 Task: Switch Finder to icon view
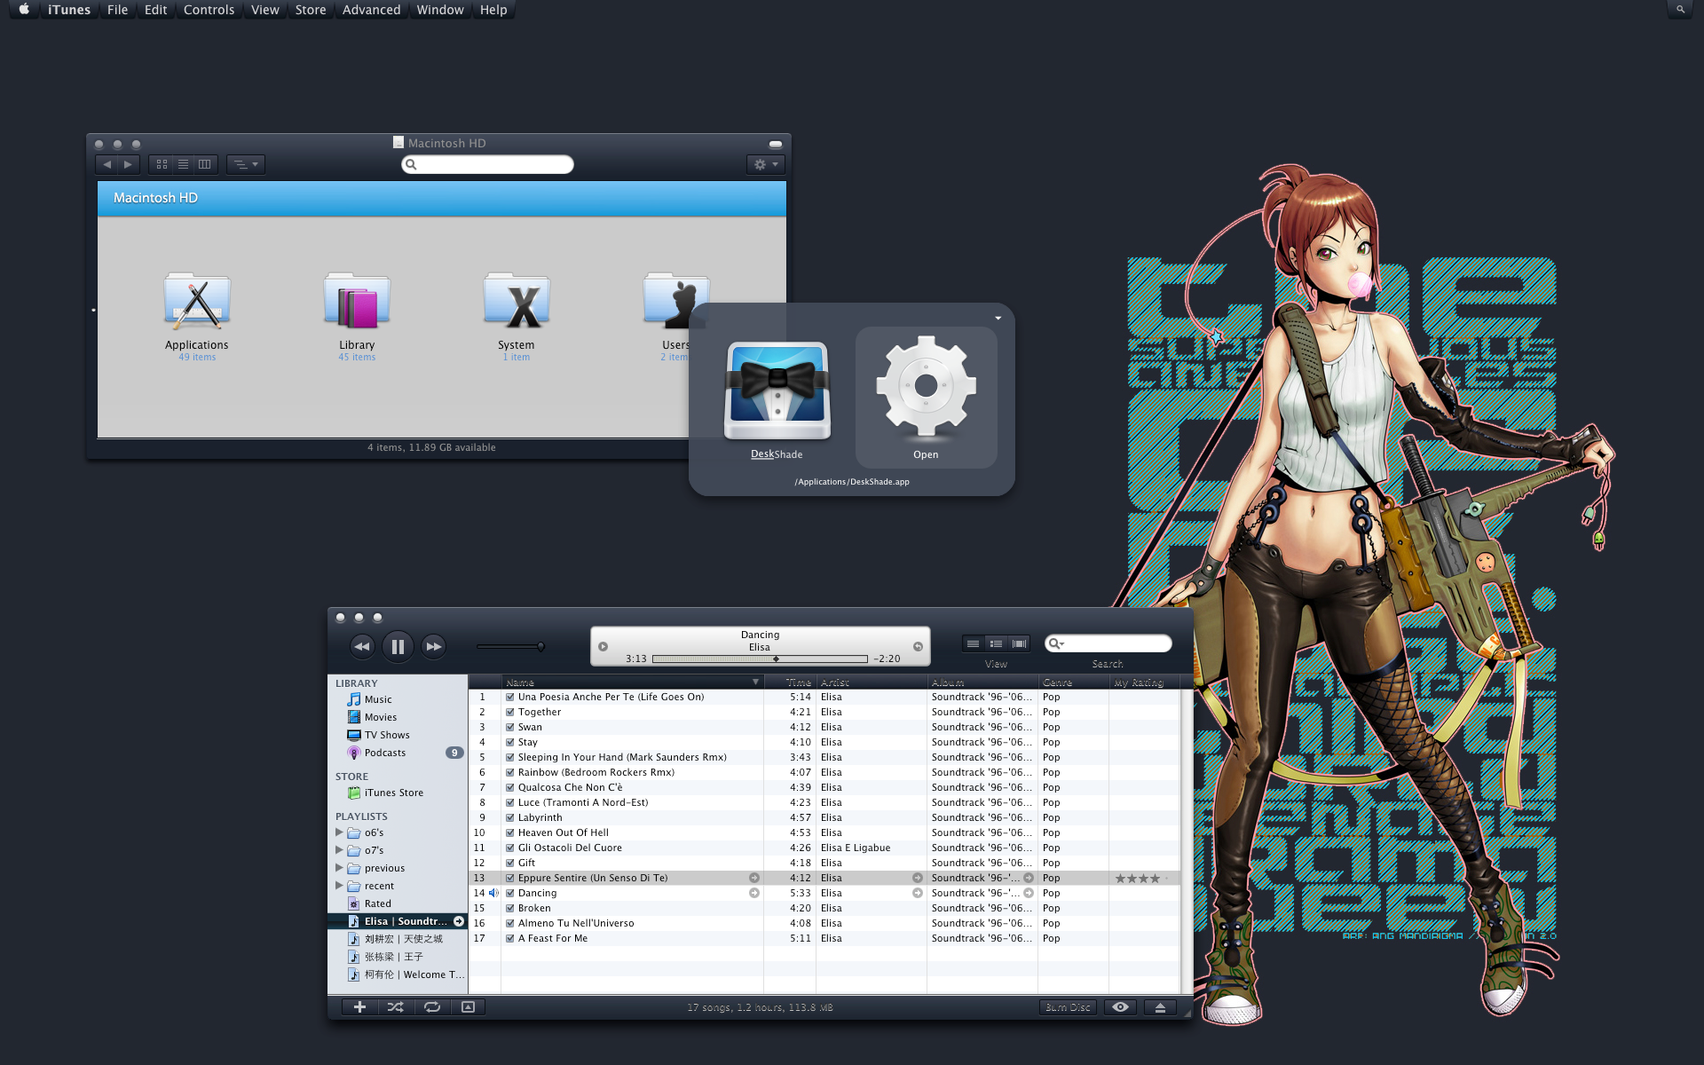click(162, 164)
